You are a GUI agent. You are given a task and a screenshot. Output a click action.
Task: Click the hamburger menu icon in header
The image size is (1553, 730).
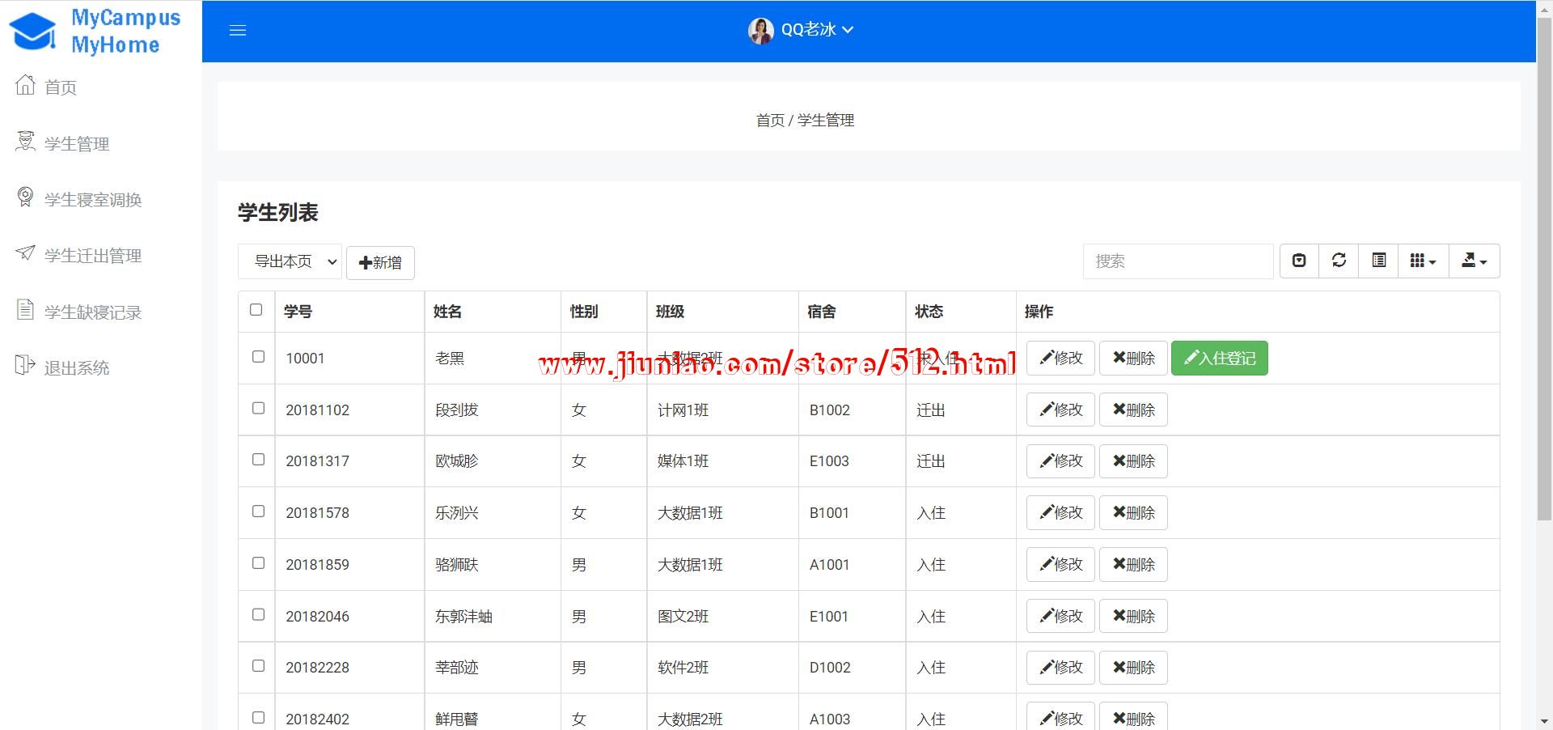pyautogui.click(x=238, y=31)
